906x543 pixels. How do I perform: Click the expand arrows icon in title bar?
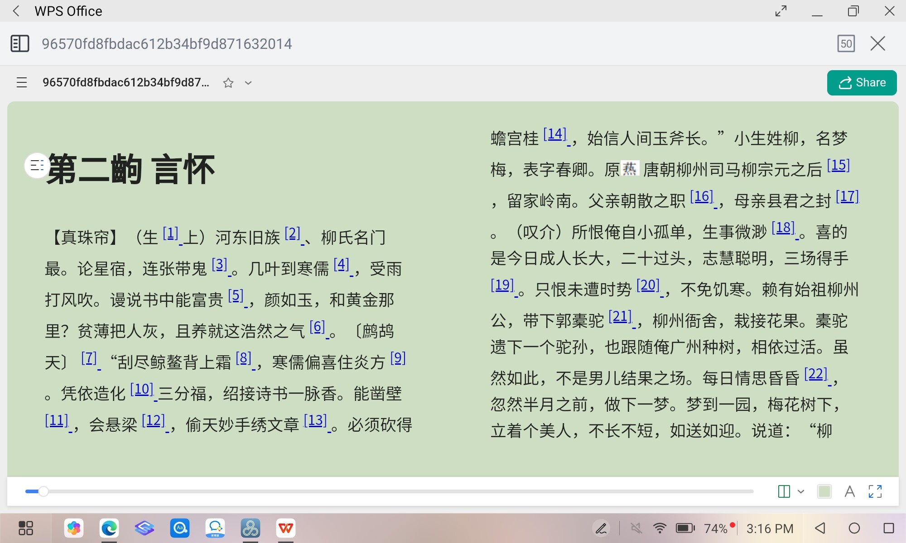(x=781, y=11)
